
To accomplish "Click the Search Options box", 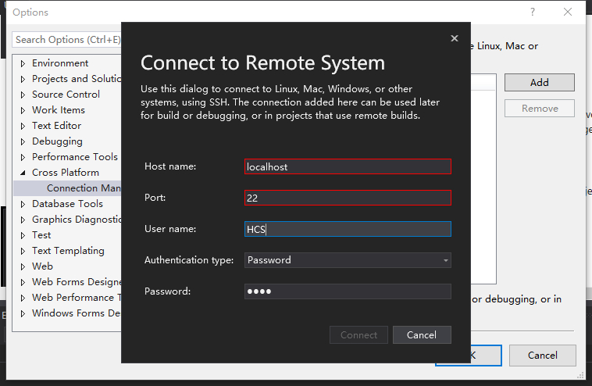I will 67,39.
